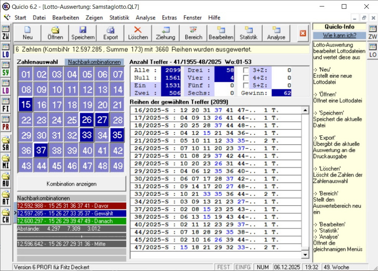
Task: Click the Analyse toolbar icon
Action: coord(276,33)
